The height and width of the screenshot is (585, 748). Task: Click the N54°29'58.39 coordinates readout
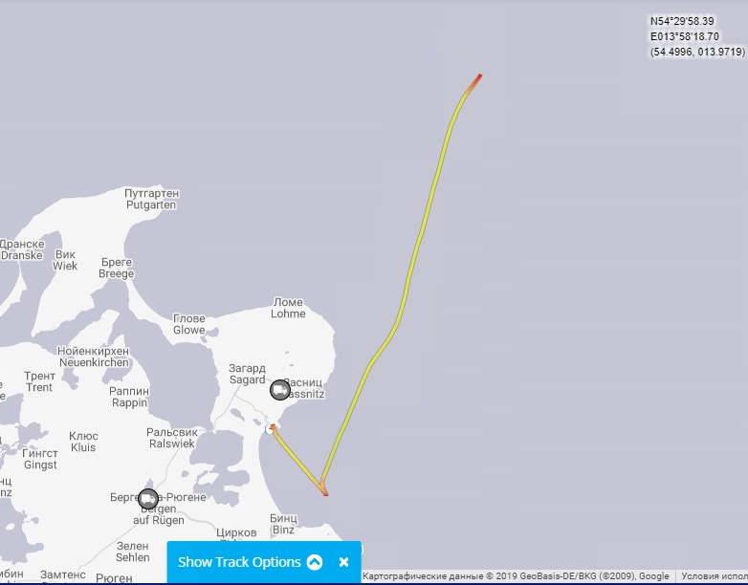click(682, 21)
